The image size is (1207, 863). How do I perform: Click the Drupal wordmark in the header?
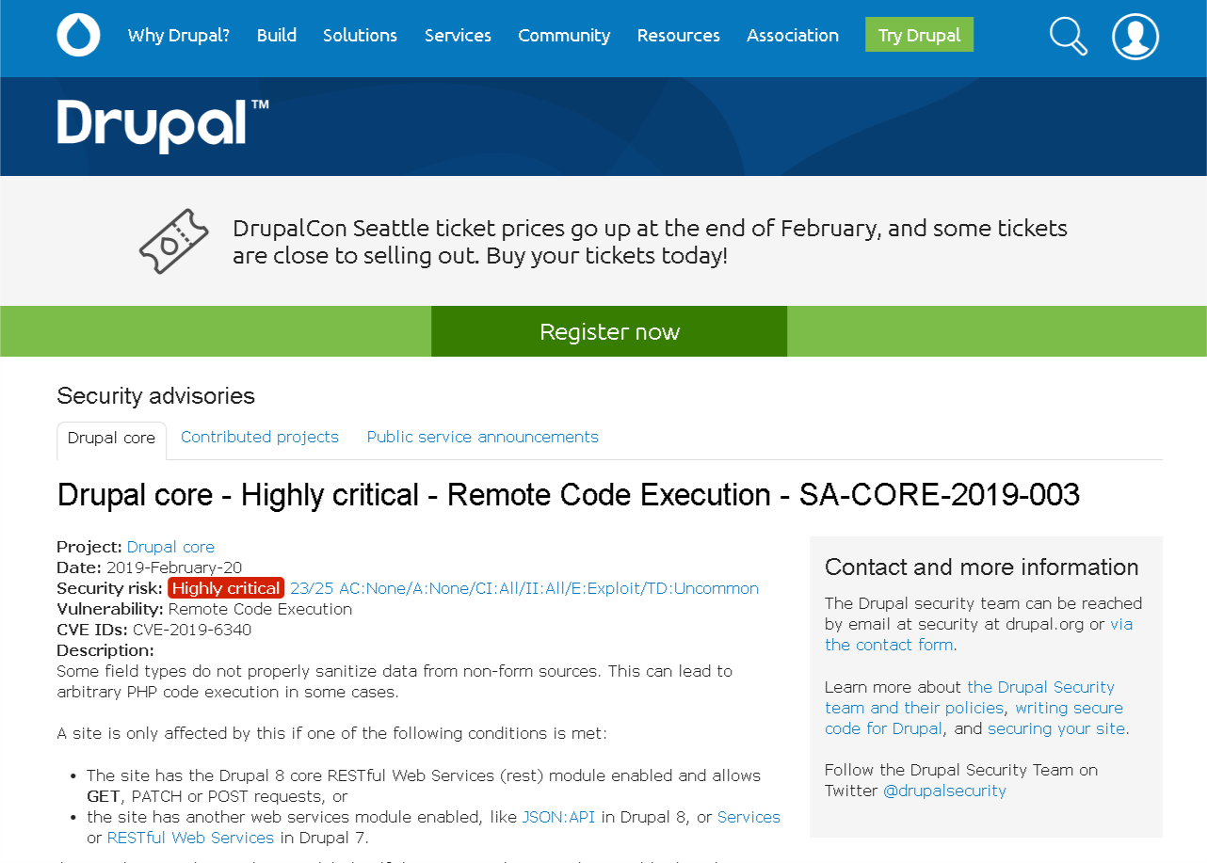(x=156, y=122)
